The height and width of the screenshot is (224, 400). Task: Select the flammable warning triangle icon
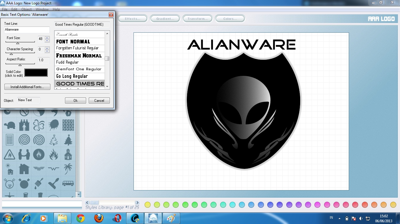10,154
